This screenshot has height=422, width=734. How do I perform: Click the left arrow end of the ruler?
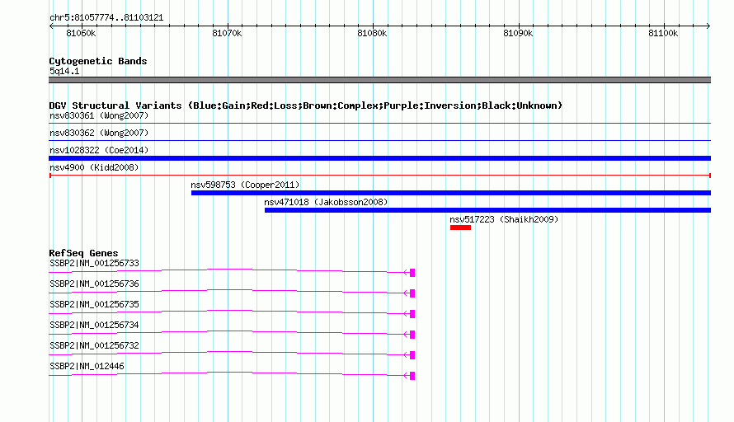coord(51,26)
